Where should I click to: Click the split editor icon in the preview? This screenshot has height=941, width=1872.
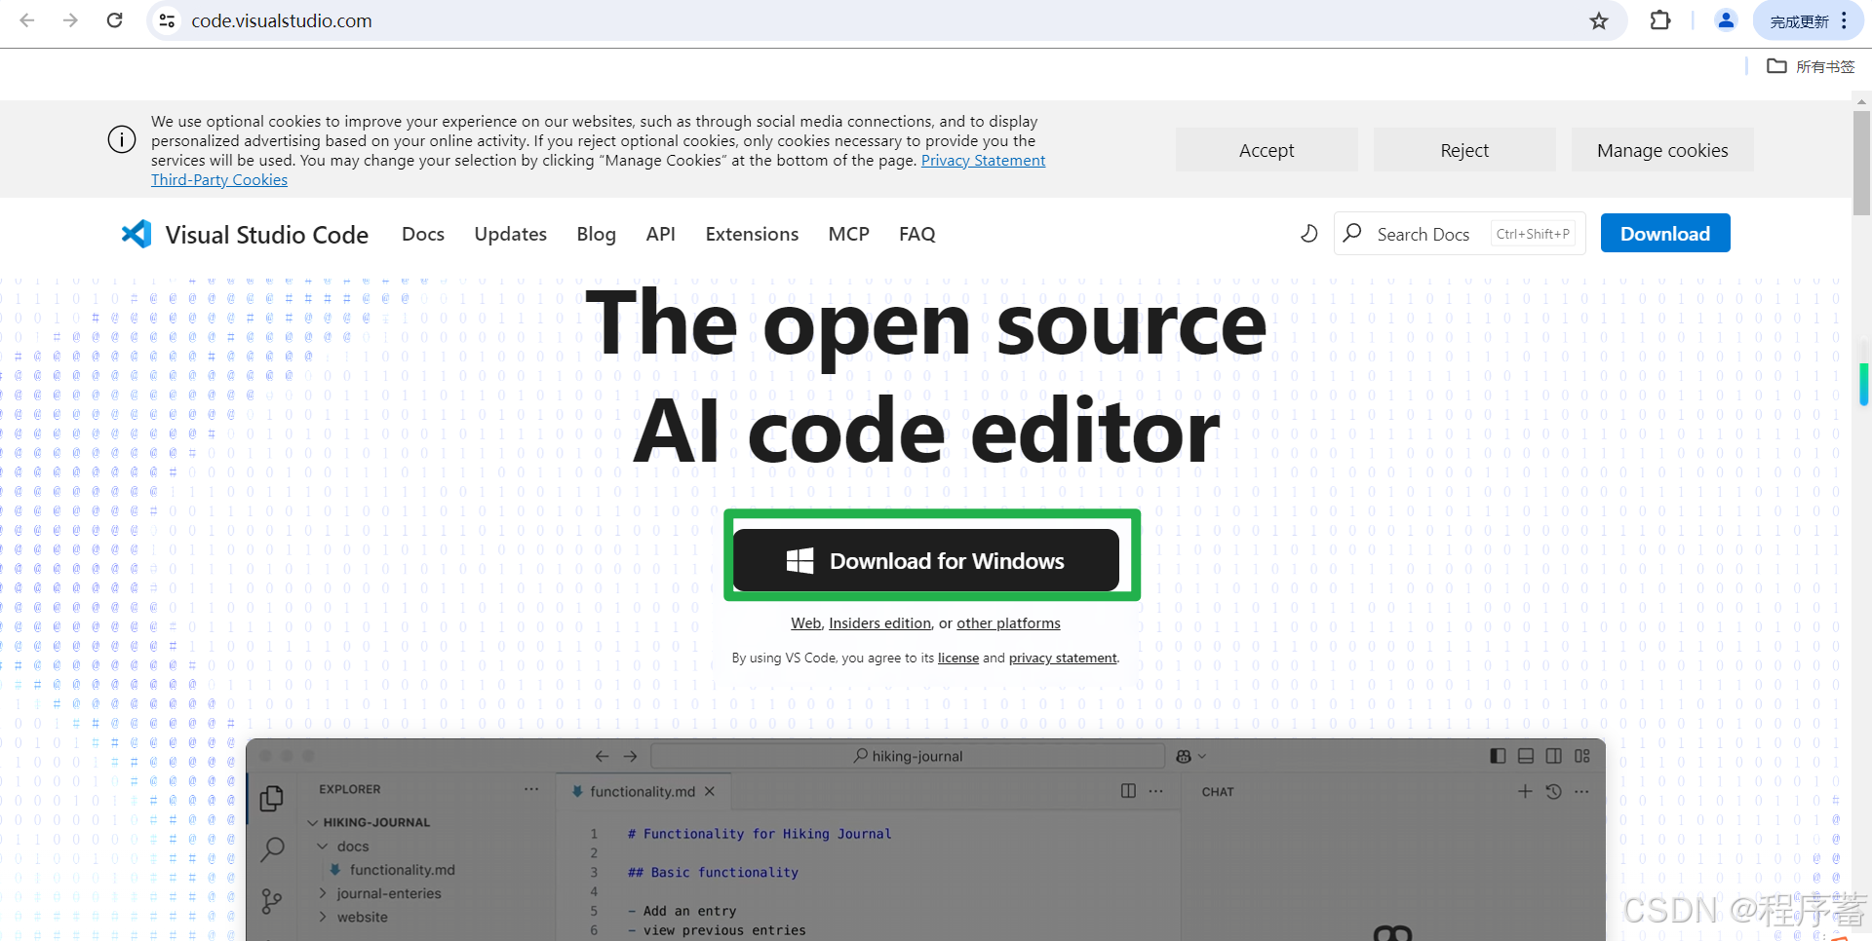(x=1128, y=791)
